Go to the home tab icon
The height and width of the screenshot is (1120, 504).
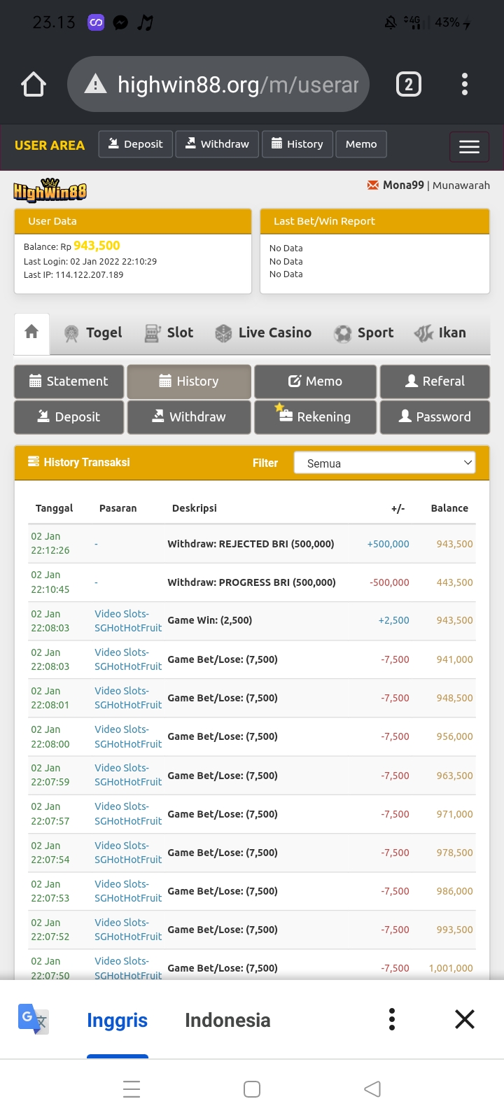coord(31,332)
